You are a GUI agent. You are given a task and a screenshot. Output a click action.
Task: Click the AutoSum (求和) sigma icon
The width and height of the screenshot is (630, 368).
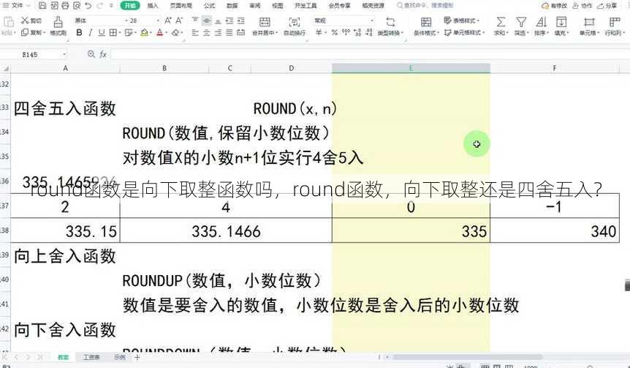(500, 22)
